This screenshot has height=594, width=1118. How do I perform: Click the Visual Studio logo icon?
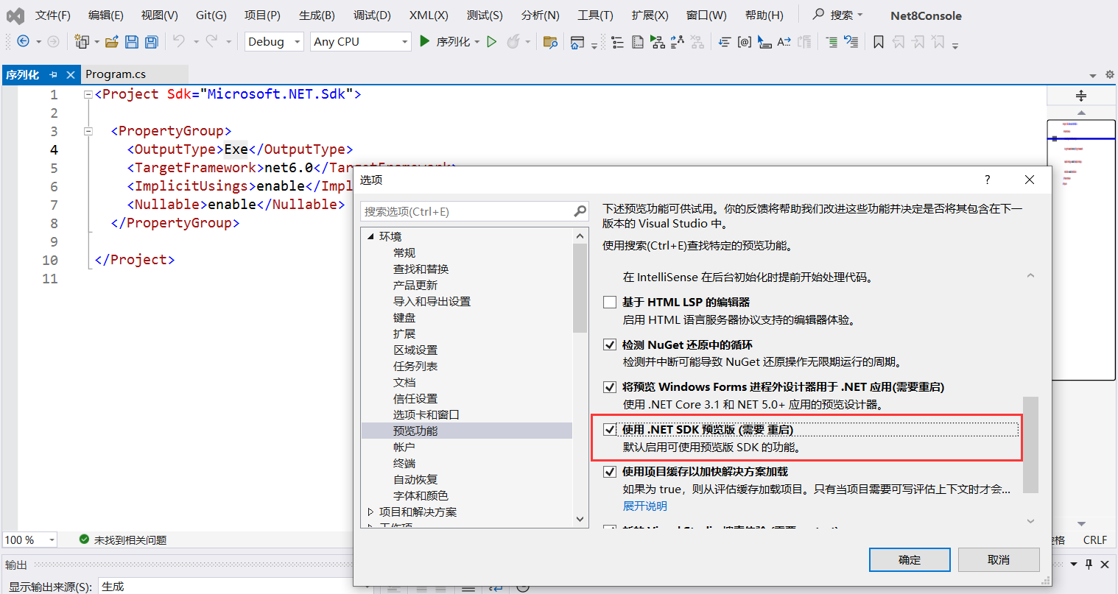tap(15, 15)
